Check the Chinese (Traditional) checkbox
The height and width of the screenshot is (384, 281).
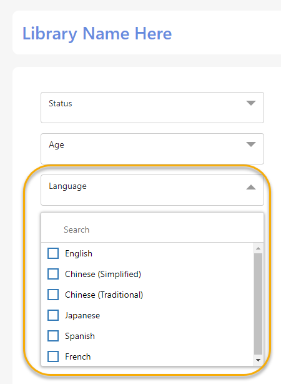[53, 295]
